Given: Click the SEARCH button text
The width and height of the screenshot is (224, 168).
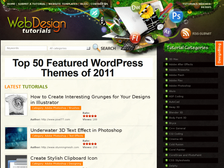Looking at the screenshot, I should [108, 48].
